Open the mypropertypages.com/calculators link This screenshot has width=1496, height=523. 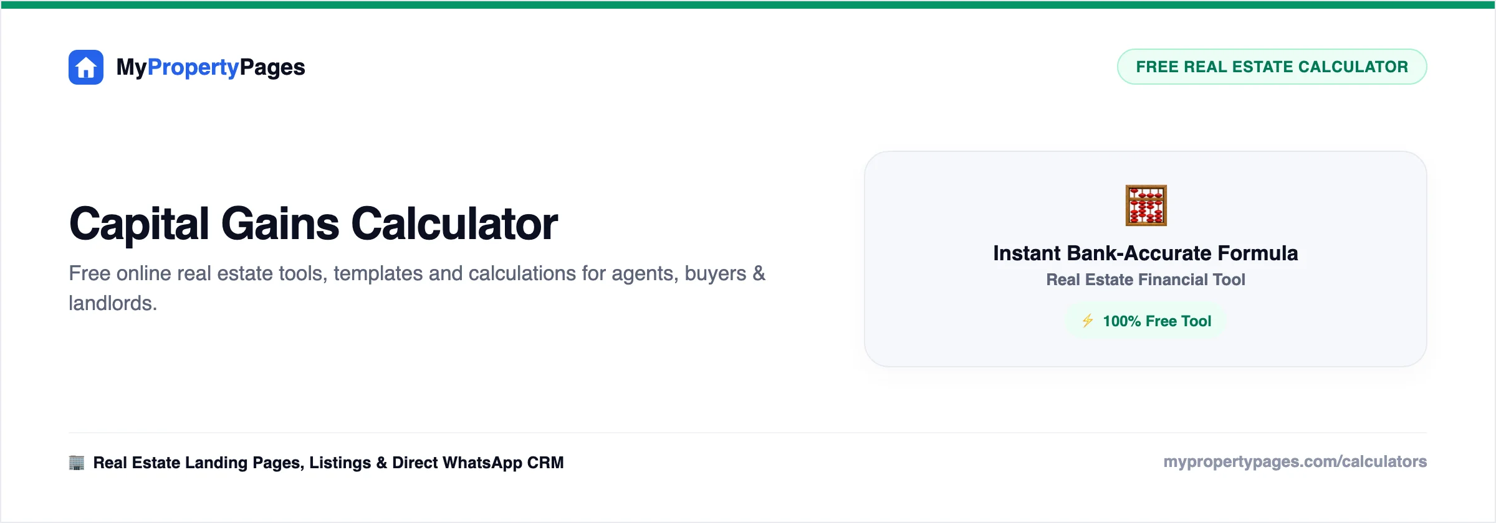[1295, 462]
